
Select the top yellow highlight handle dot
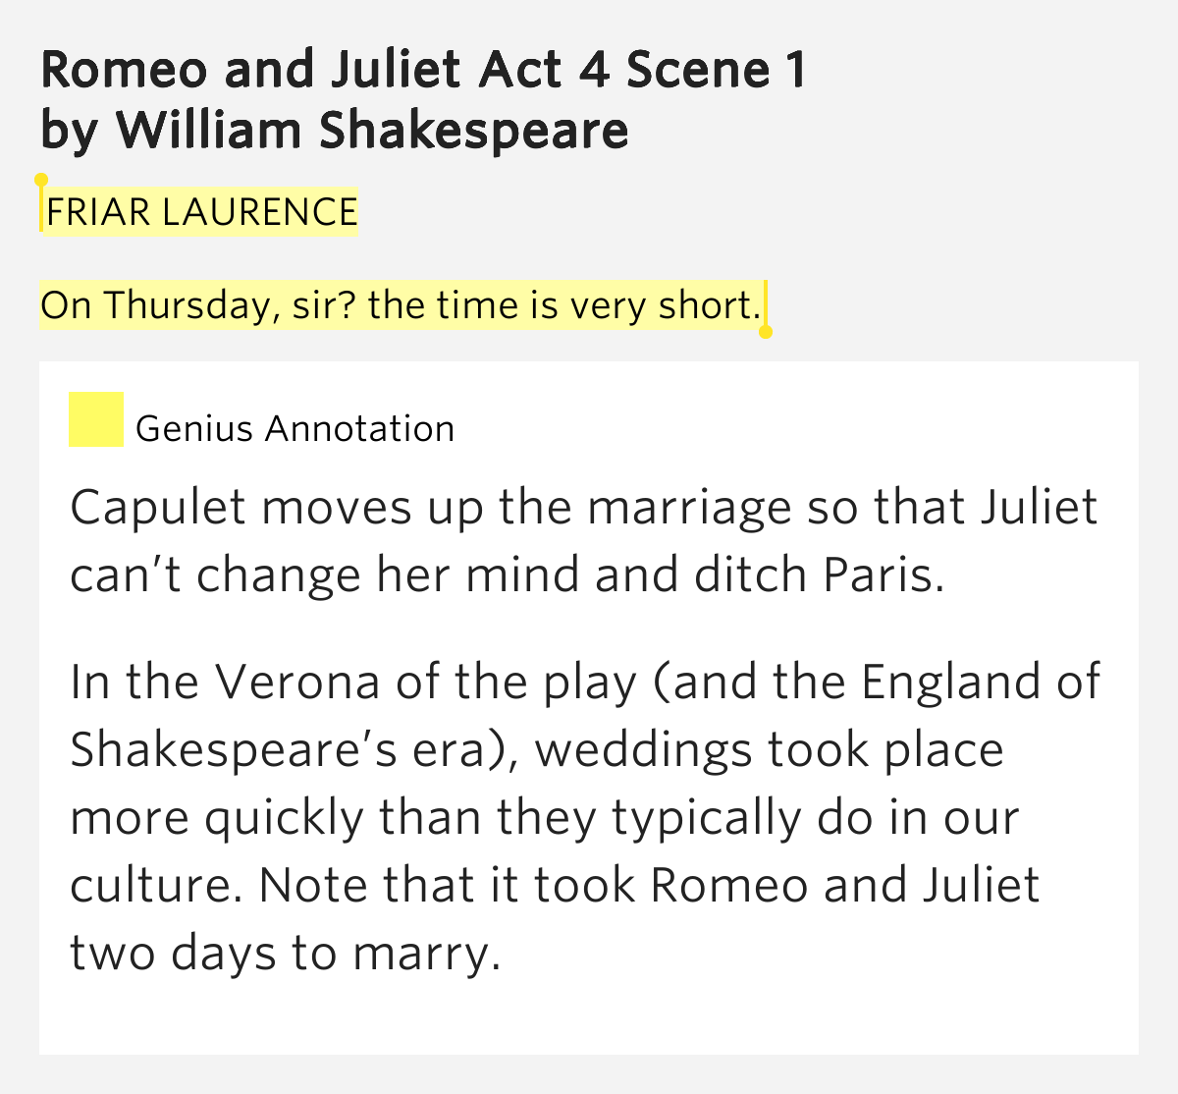(41, 180)
